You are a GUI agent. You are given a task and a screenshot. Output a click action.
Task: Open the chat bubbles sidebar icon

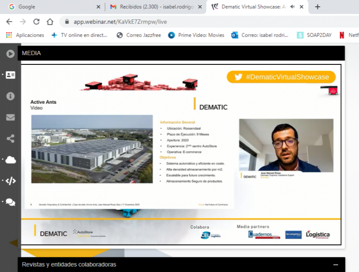[x=10, y=202]
